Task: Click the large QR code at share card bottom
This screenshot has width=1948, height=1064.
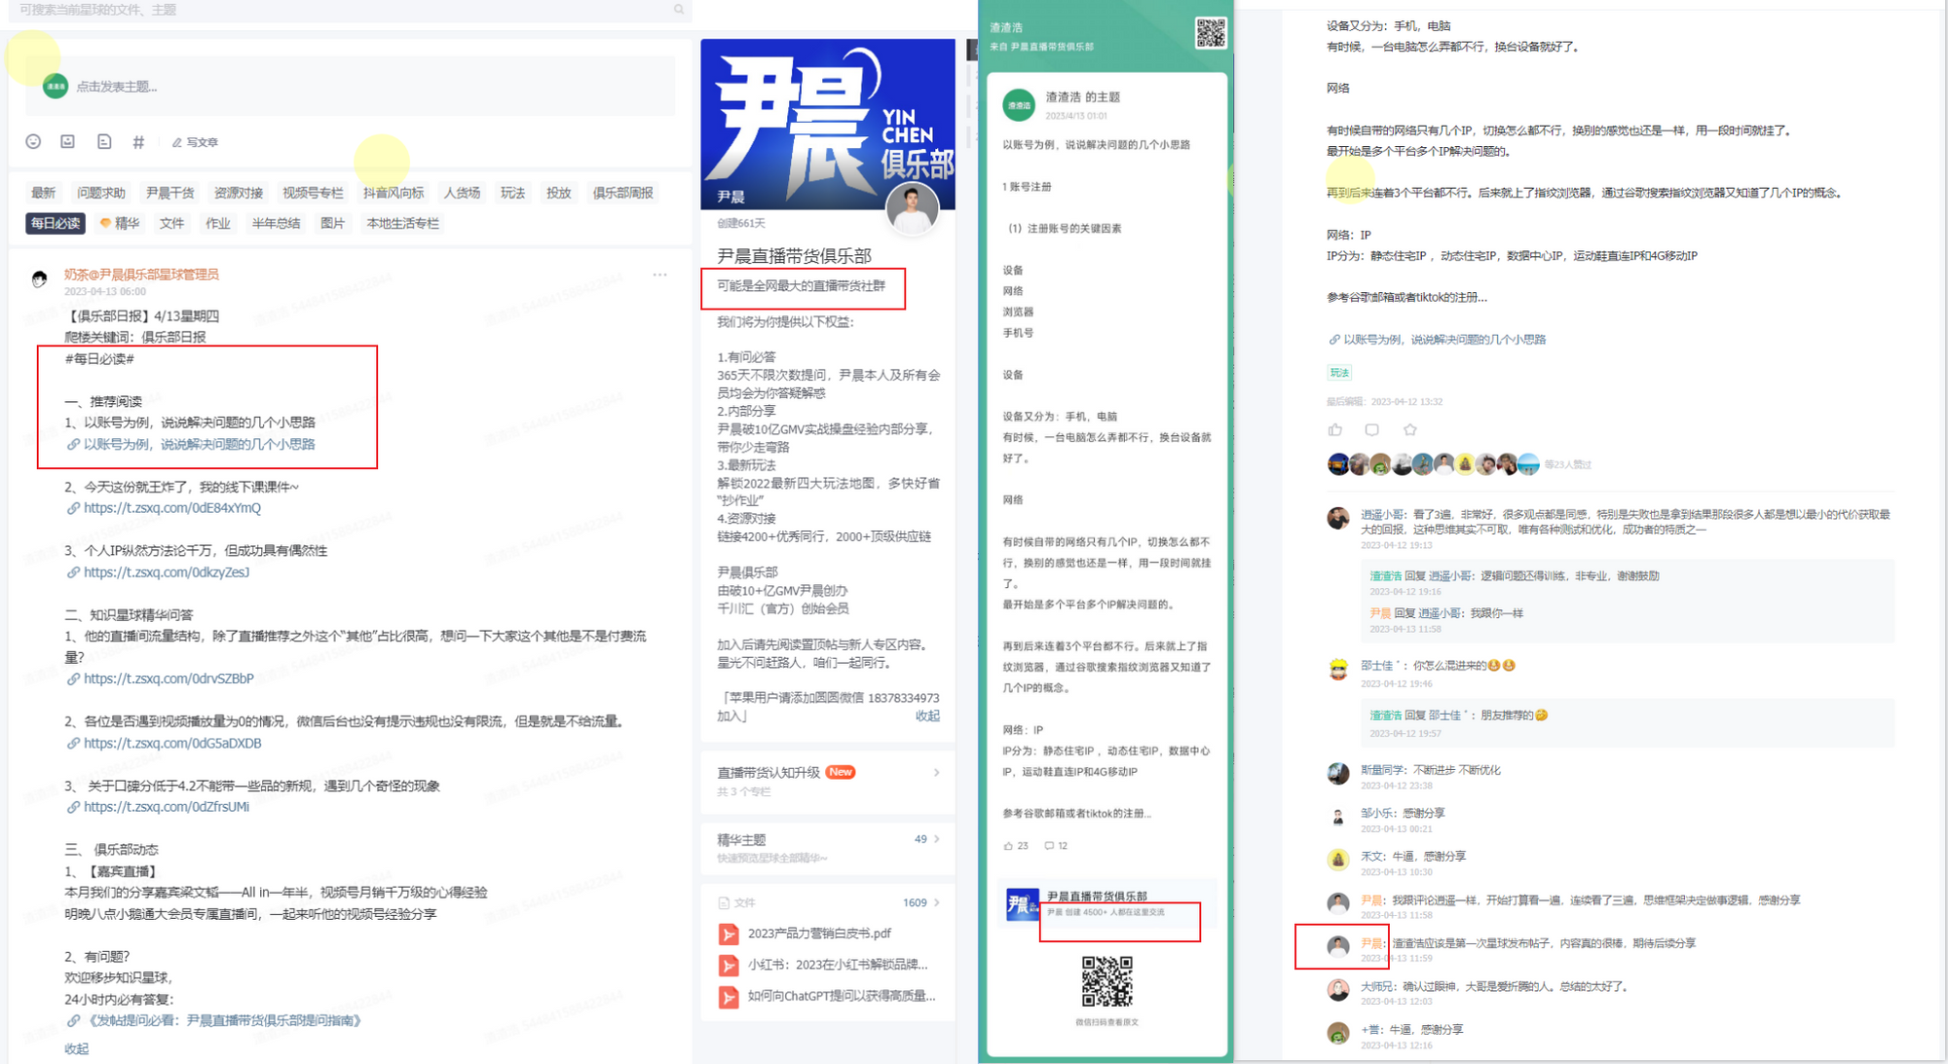Action: click(x=1106, y=981)
